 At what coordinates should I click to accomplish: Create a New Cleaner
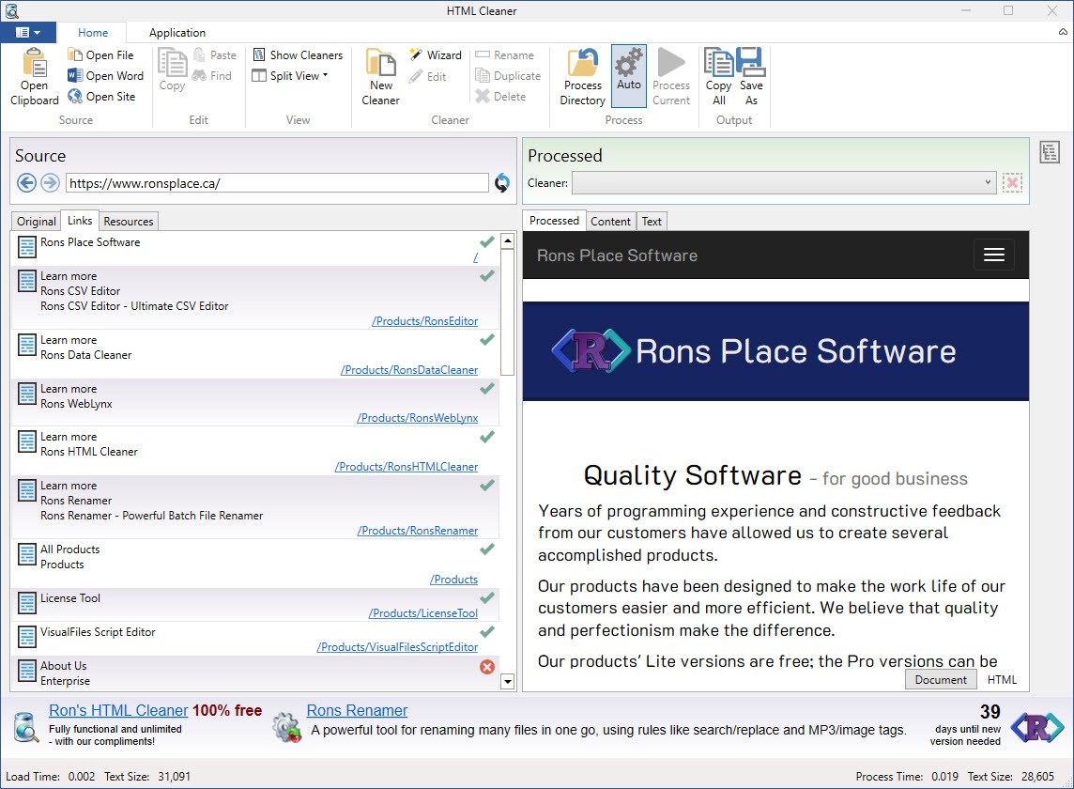(380, 77)
